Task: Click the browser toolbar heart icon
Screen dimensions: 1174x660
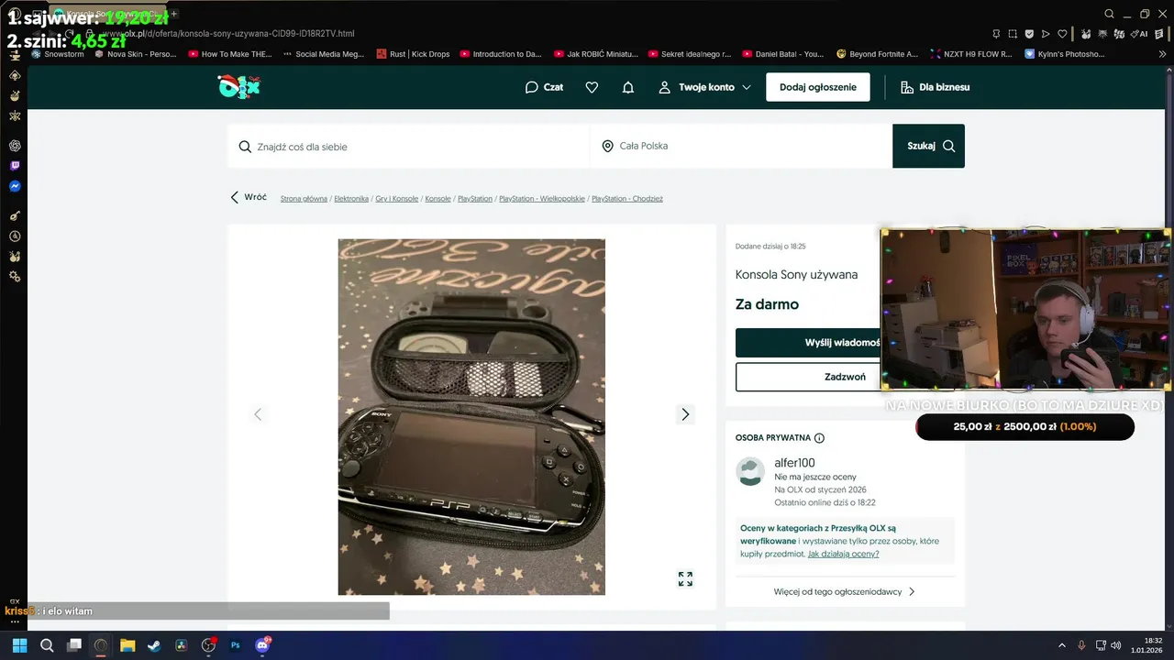Action: click(x=1062, y=34)
